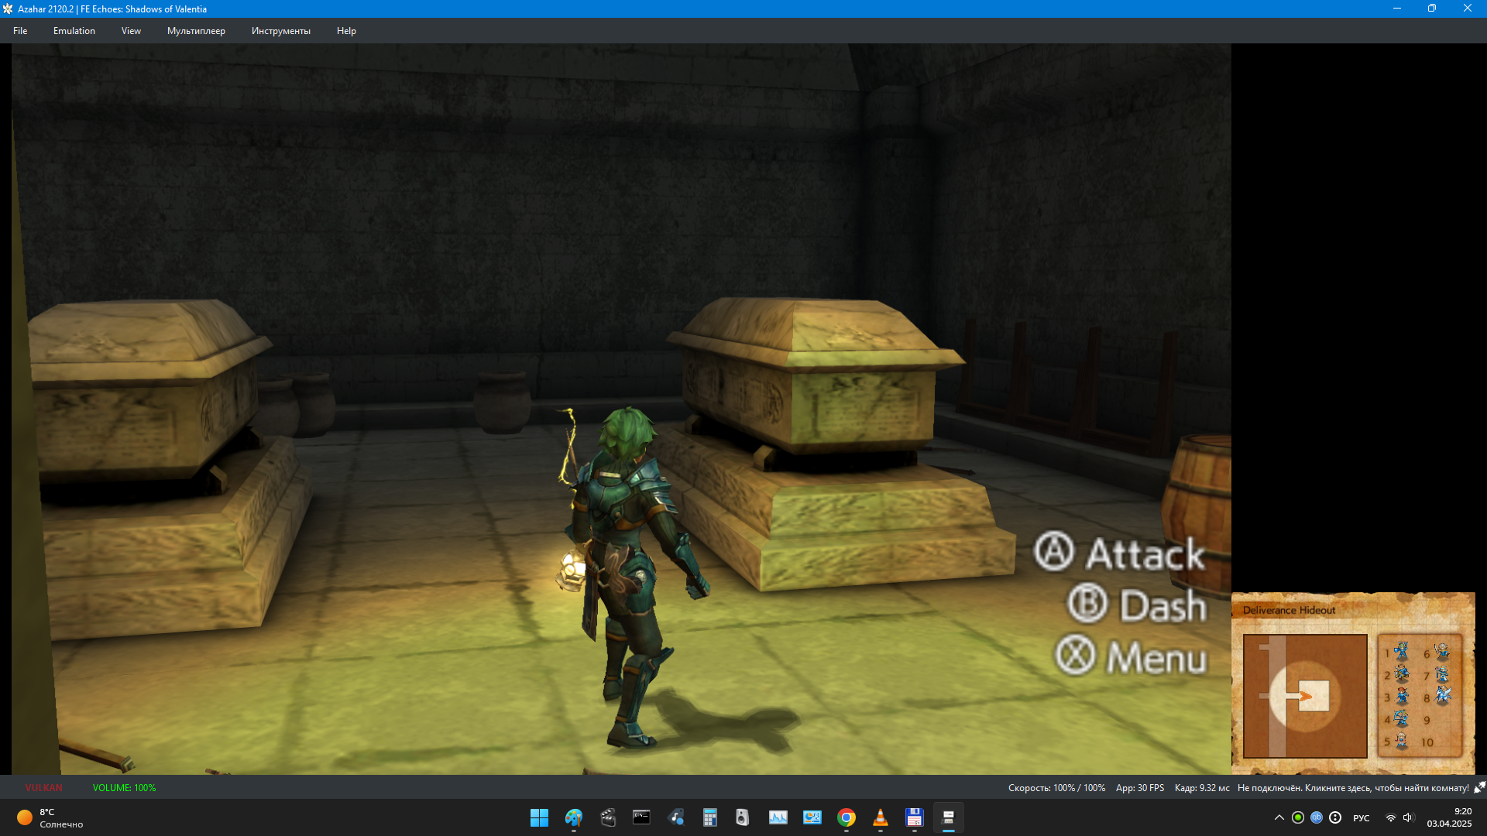This screenshot has width=1487, height=836.
Task: Open the paint palette app in taskbar
Action: (574, 817)
